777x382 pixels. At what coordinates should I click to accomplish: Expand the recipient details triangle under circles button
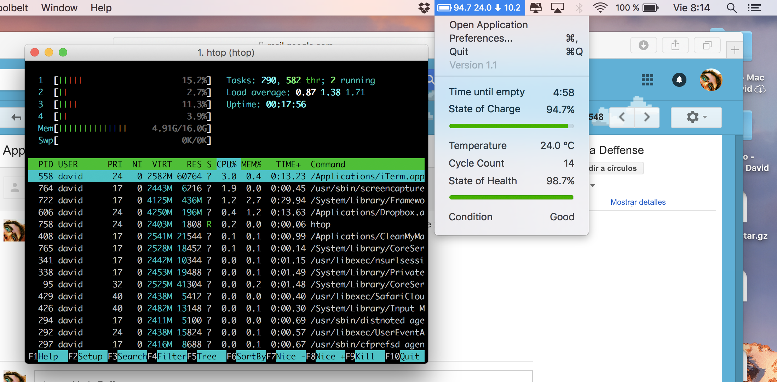[593, 185]
